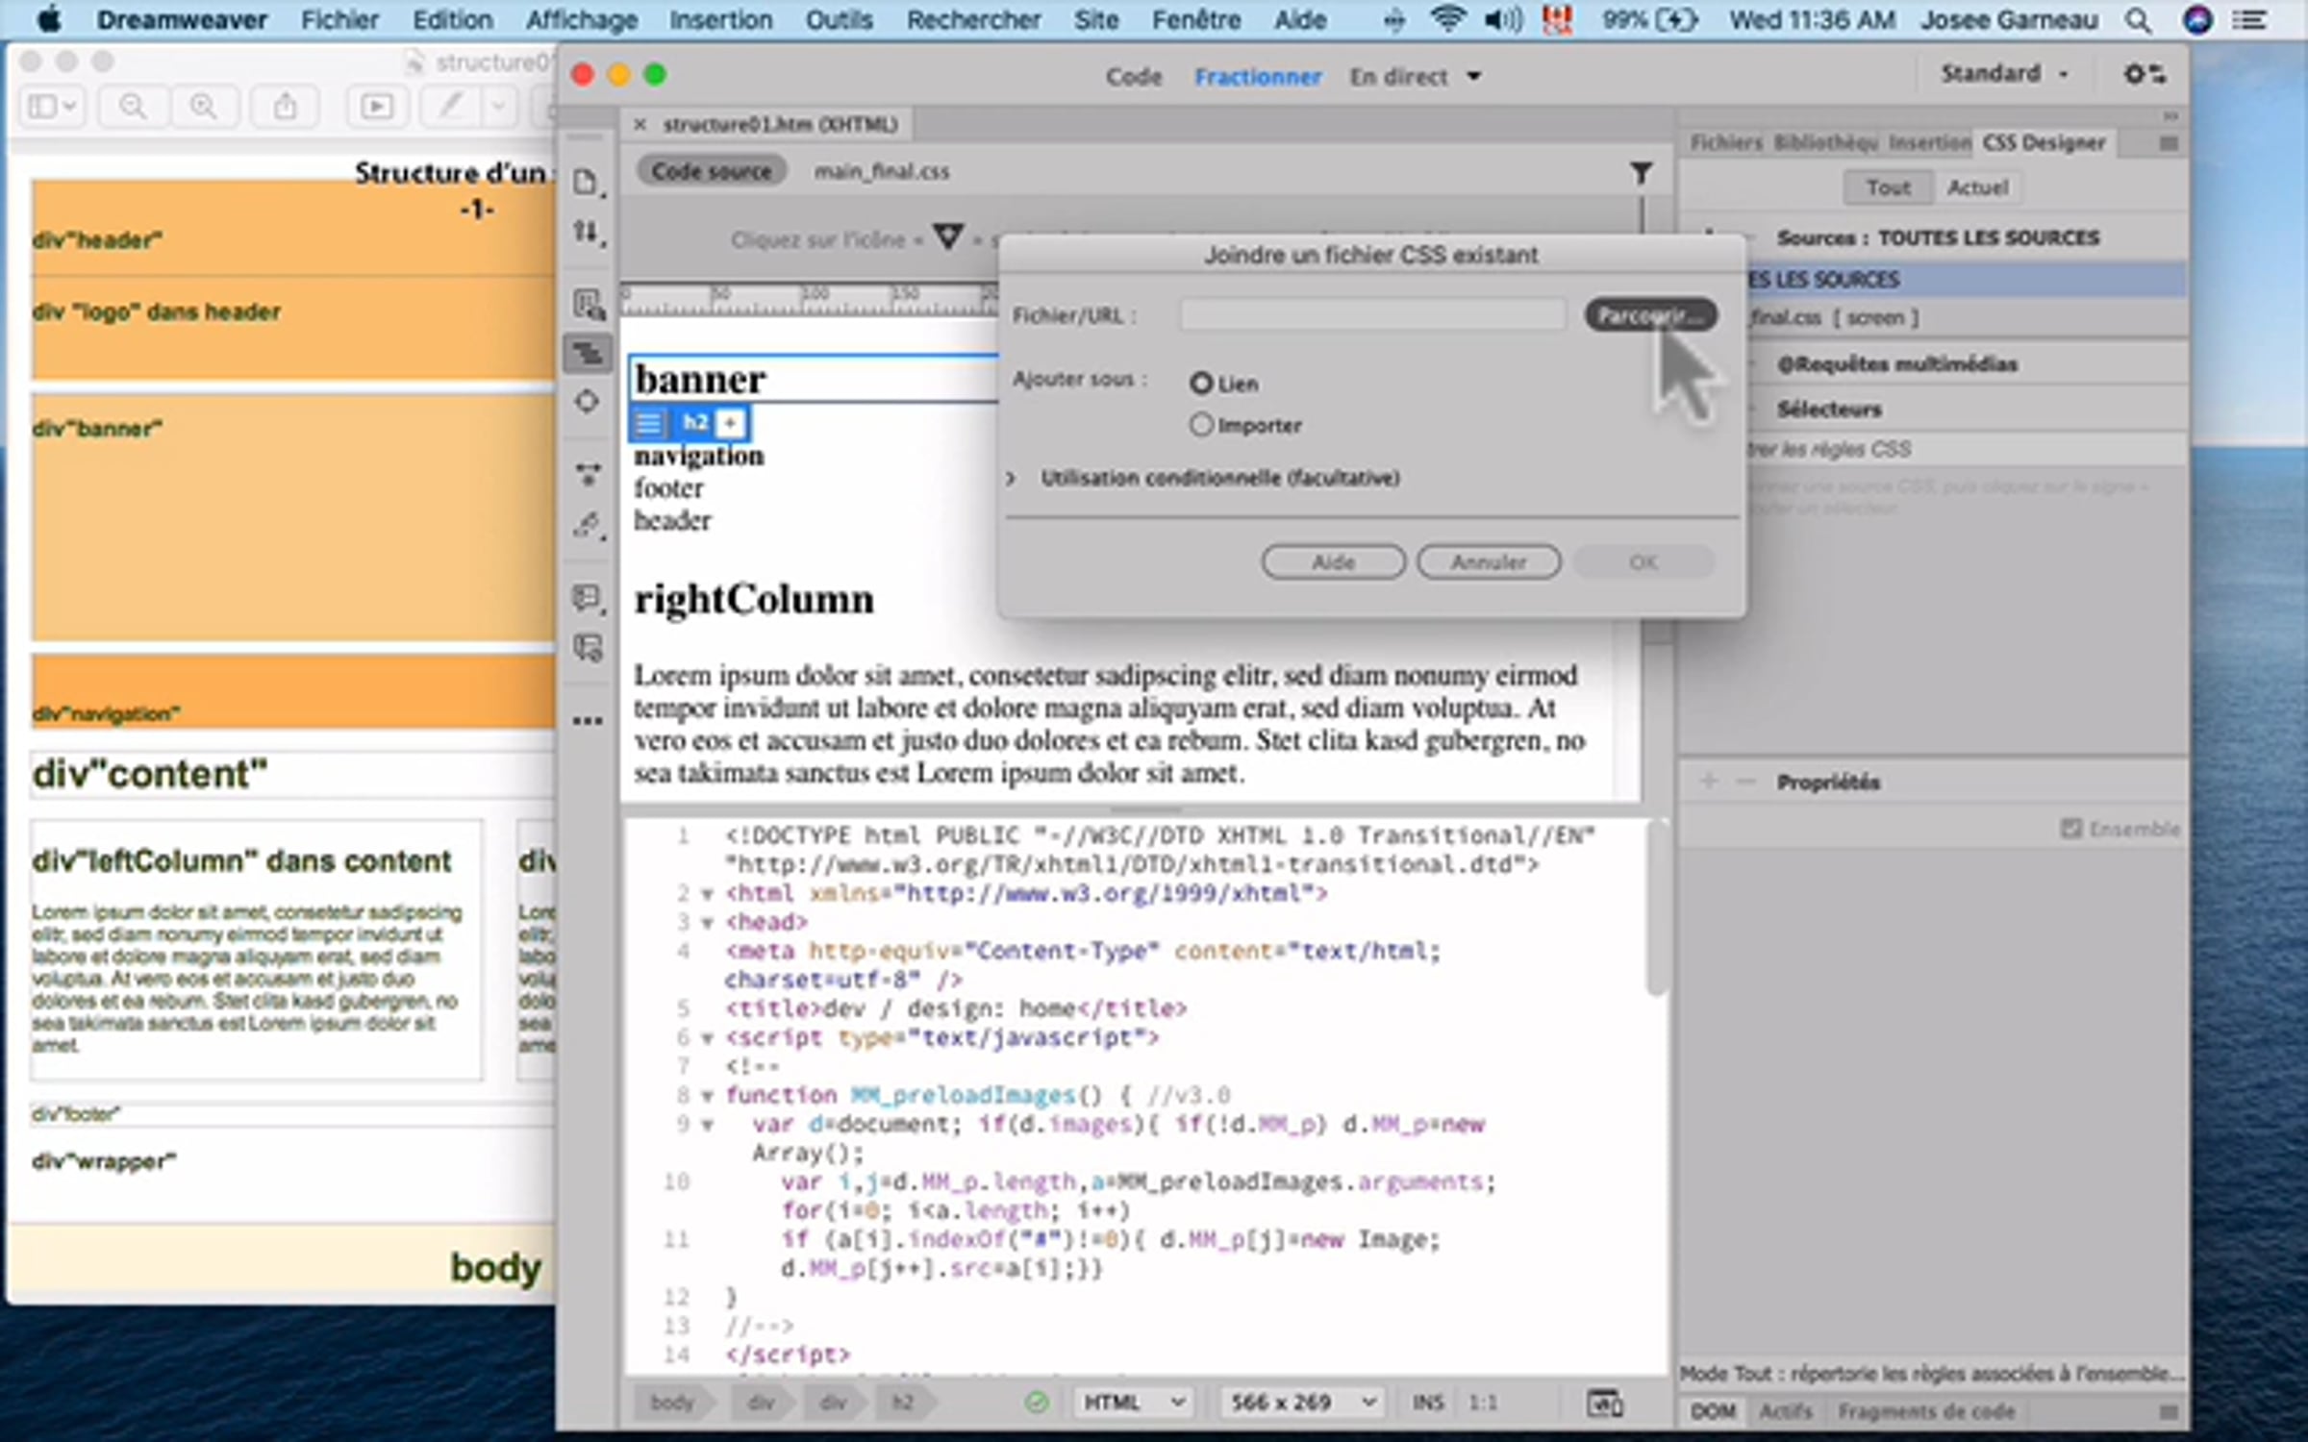Viewport: 2308px width, 1442px height.
Task: Click the open documents icon in left toolbar
Action: pyautogui.click(x=586, y=182)
